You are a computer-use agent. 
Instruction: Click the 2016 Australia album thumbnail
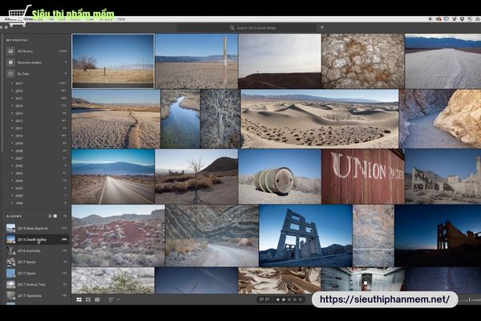10,250
